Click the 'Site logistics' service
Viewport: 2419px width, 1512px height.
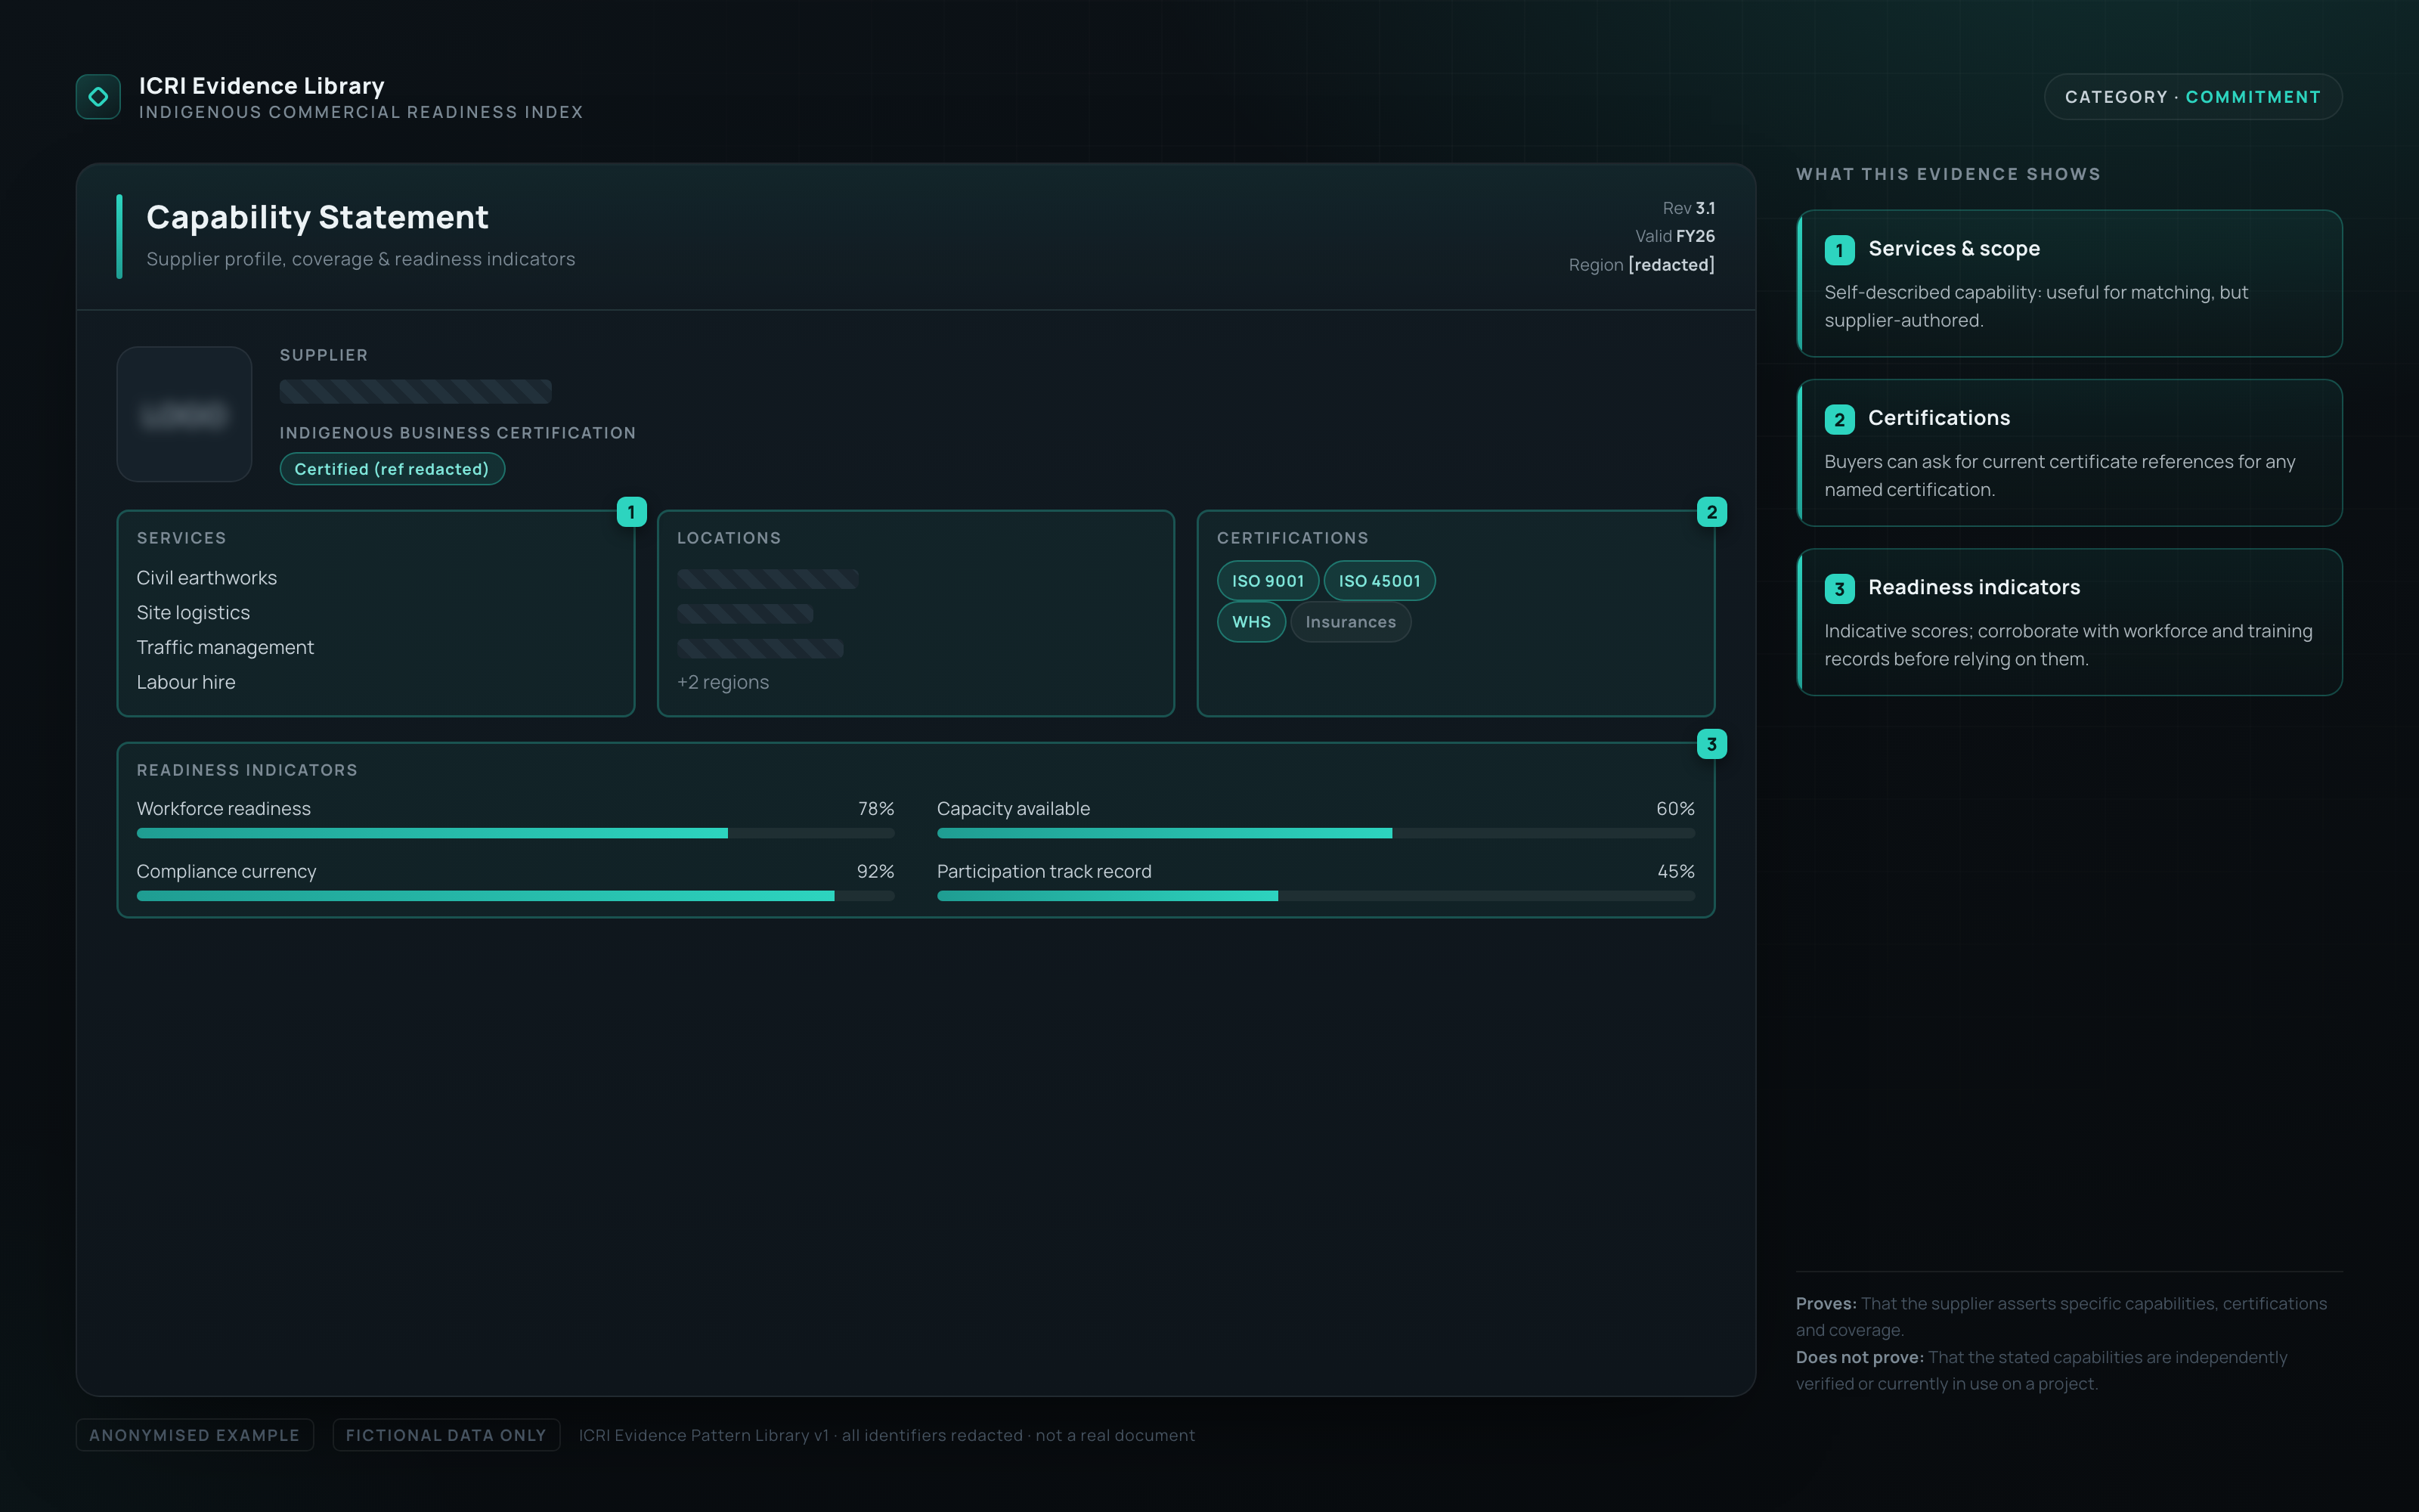[x=193, y=613]
